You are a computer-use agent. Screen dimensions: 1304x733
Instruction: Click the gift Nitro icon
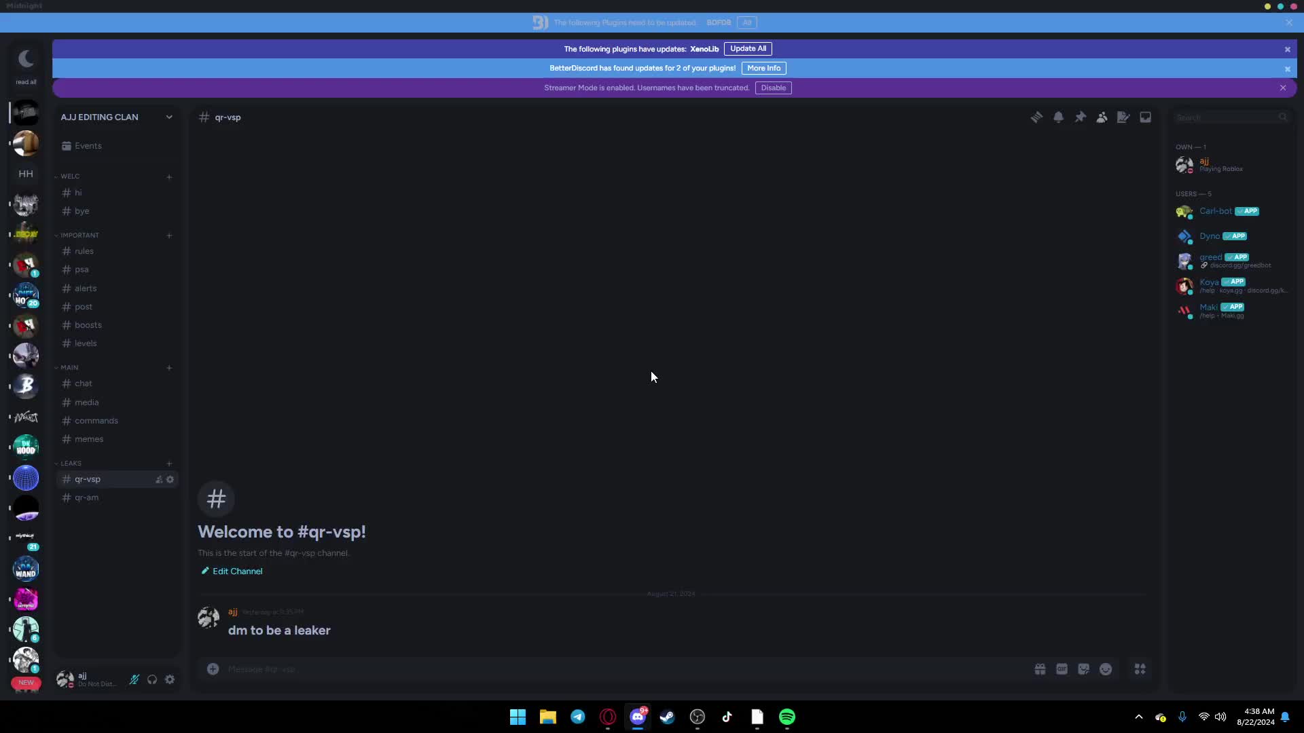(1040, 669)
